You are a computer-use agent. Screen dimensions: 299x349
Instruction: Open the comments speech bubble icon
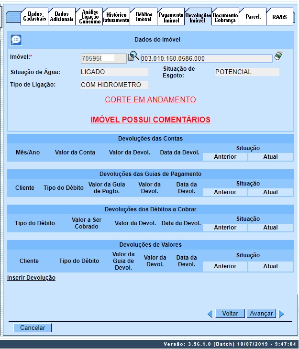pos(16,40)
